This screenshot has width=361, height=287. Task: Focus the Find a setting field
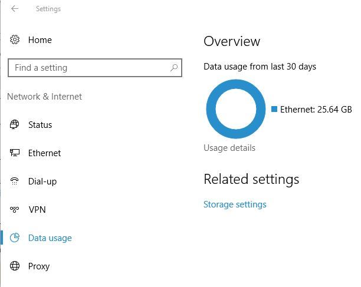coord(88,68)
